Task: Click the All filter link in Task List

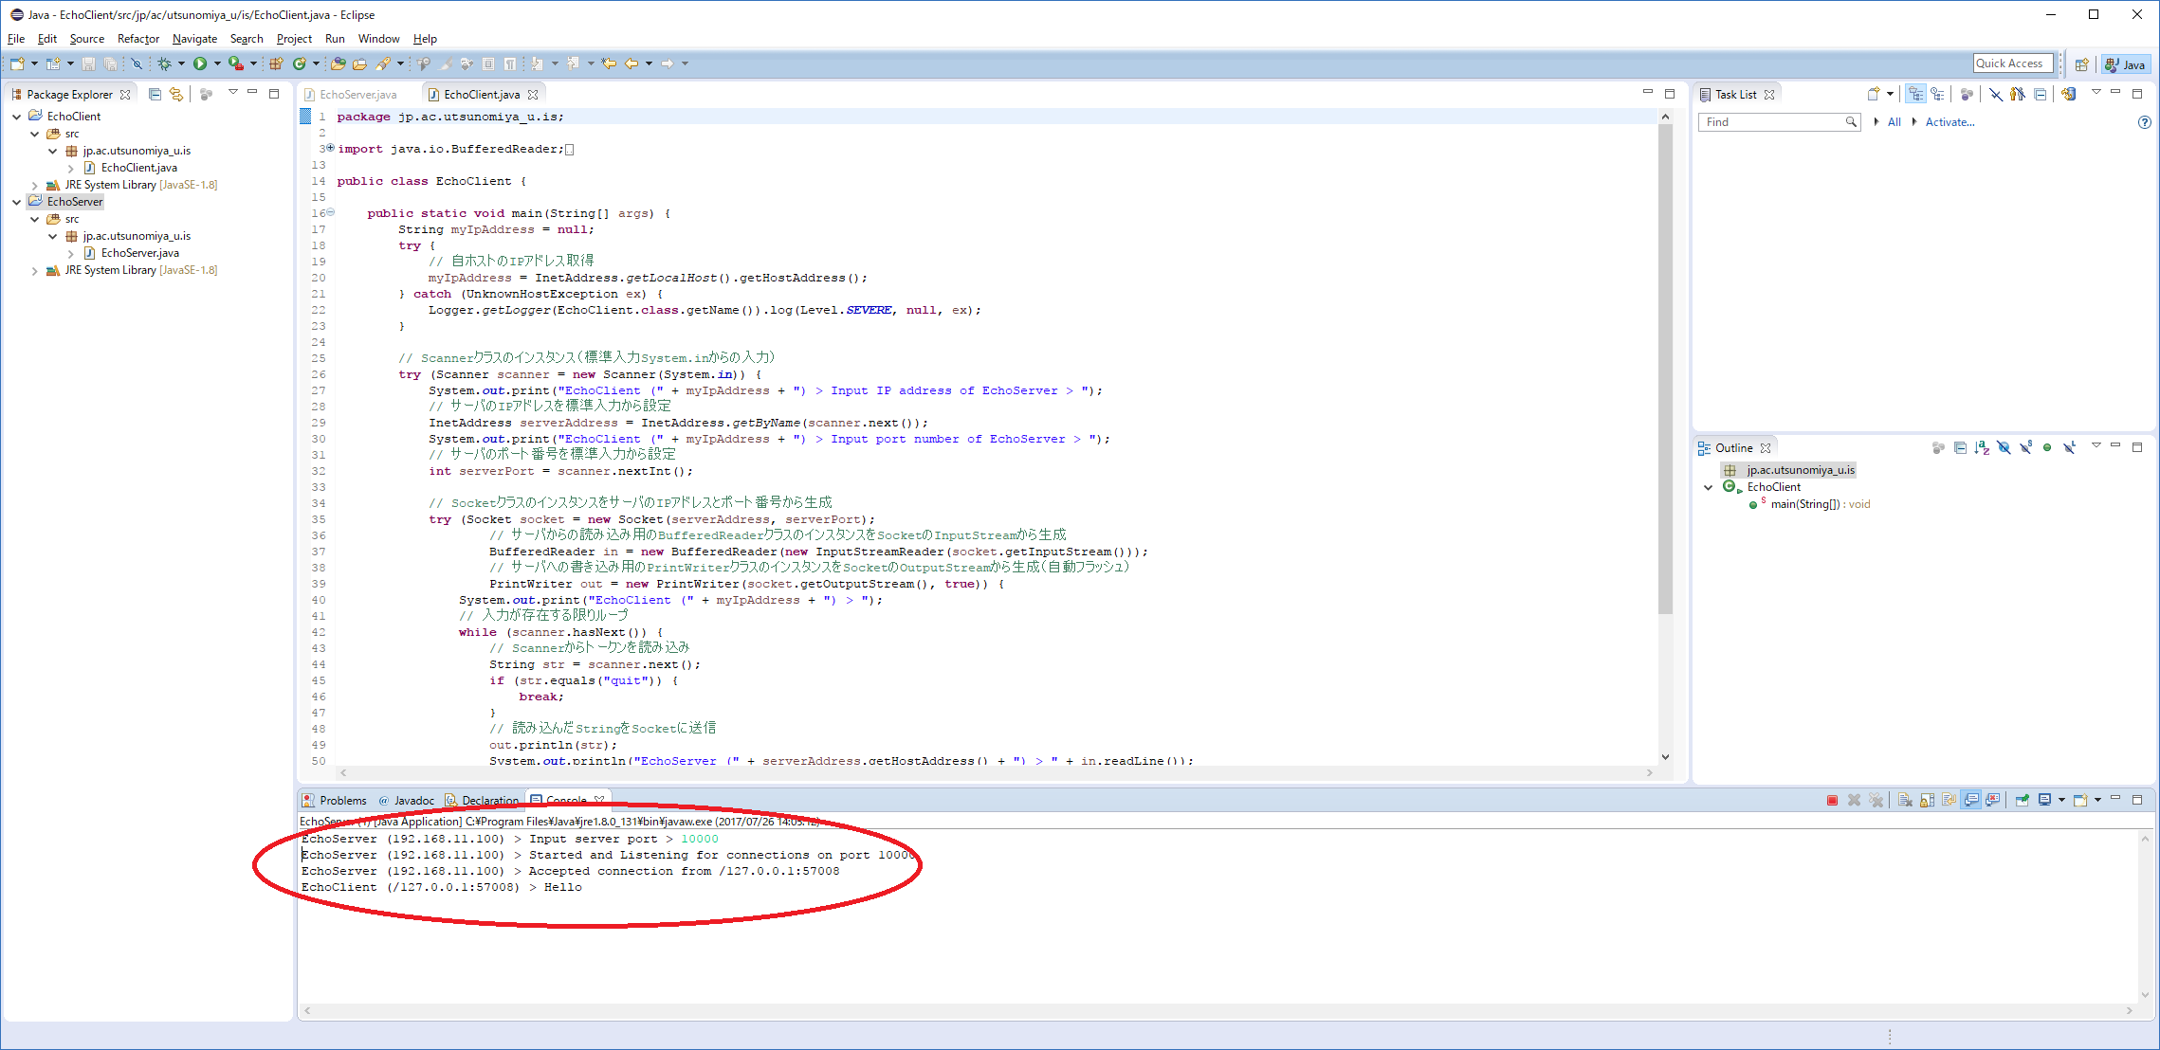Action: pos(1894,122)
